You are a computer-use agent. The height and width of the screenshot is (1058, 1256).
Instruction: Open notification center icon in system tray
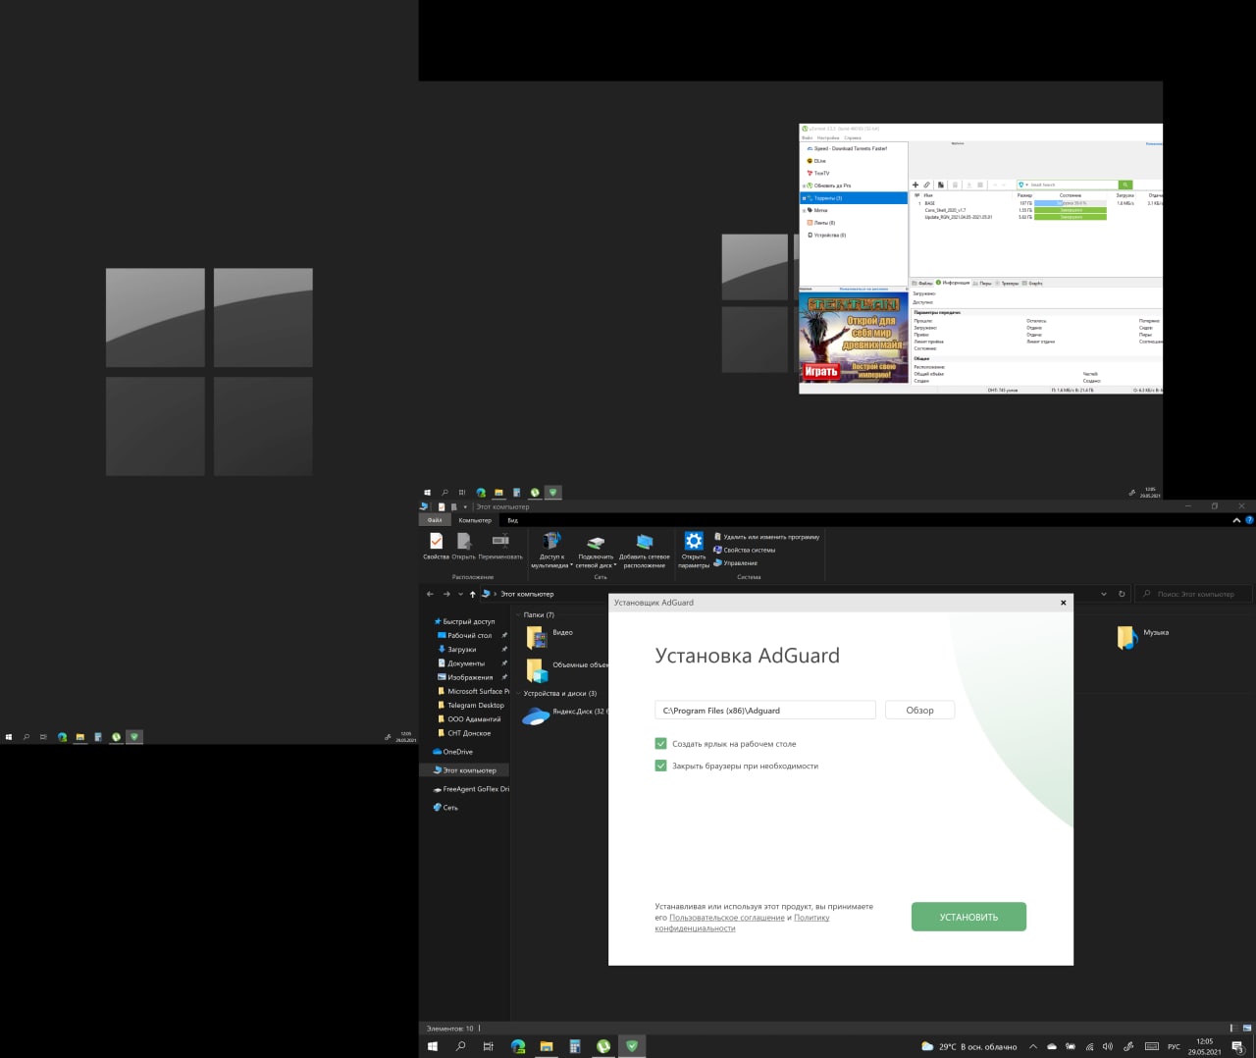pos(1238,1046)
